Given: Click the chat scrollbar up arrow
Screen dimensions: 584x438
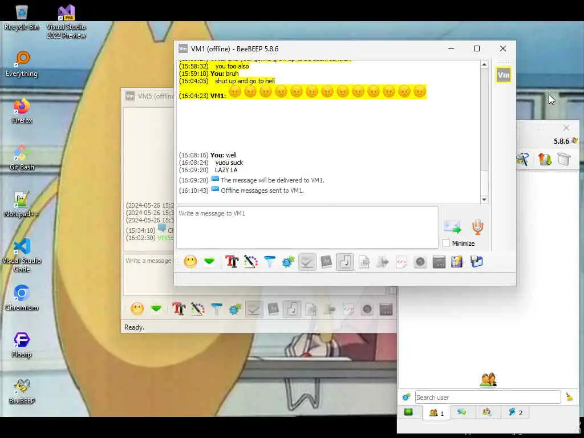Looking at the screenshot, I should click(484, 64).
